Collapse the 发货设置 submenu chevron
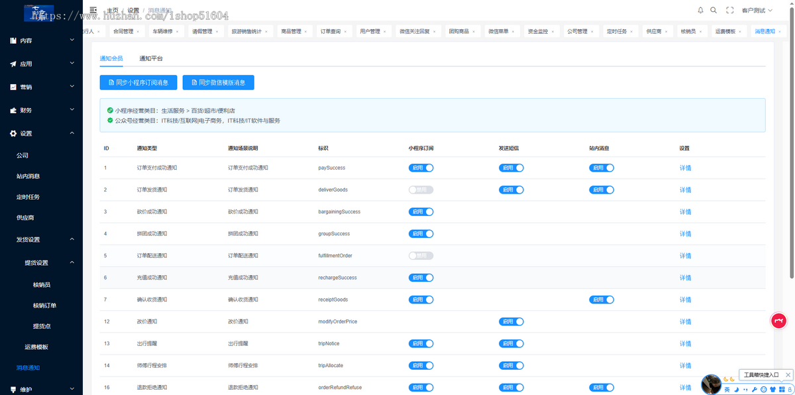 point(72,239)
